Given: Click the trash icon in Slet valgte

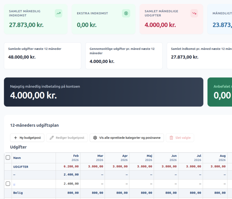Looking at the screenshot, I should (171, 138).
